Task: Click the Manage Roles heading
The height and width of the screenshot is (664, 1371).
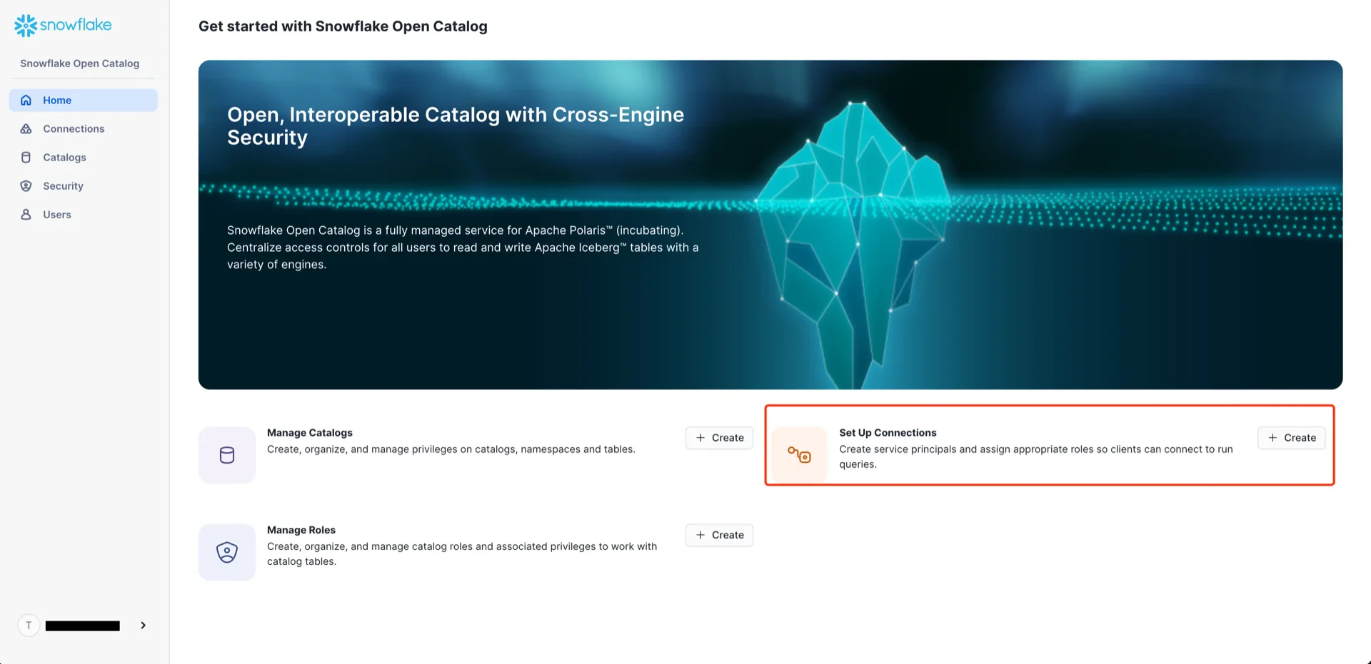Action: point(301,530)
